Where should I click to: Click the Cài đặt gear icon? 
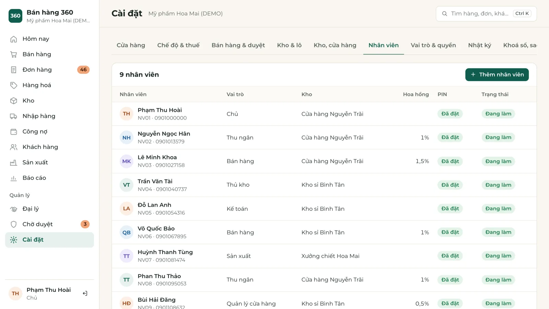tap(14, 240)
